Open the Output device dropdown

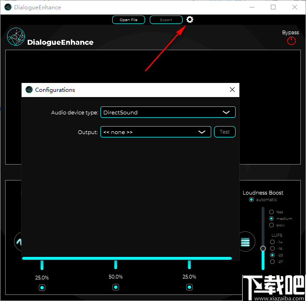coord(155,132)
